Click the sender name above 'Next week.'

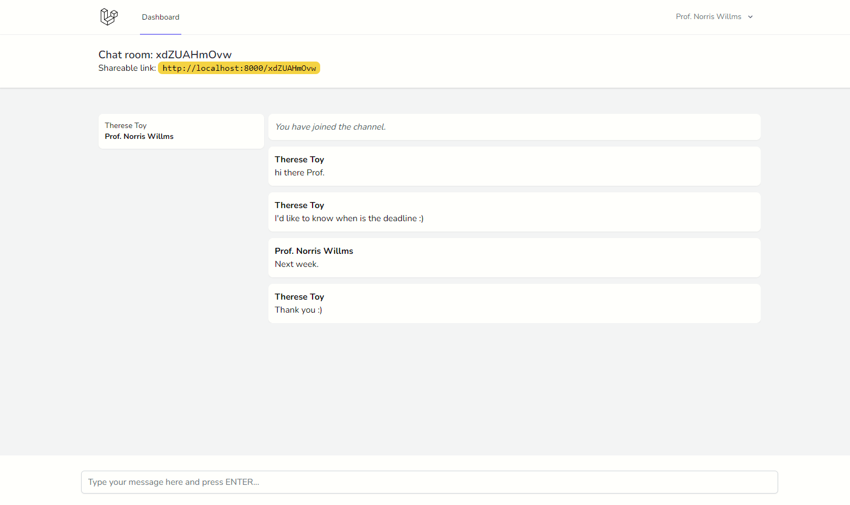(x=314, y=251)
